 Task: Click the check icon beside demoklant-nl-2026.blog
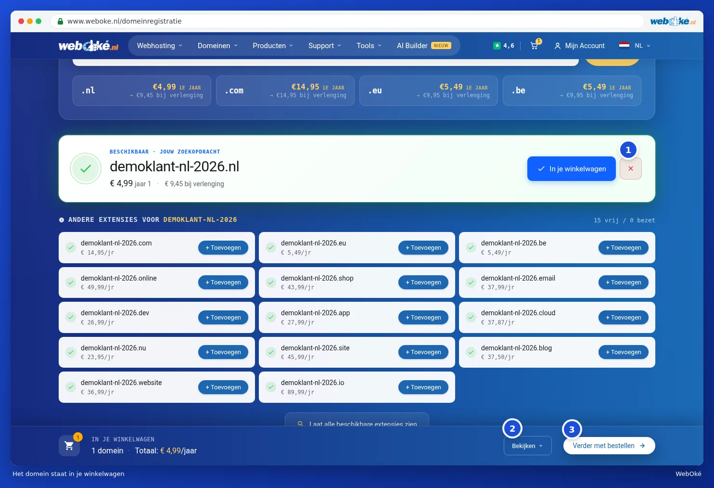(x=471, y=352)
